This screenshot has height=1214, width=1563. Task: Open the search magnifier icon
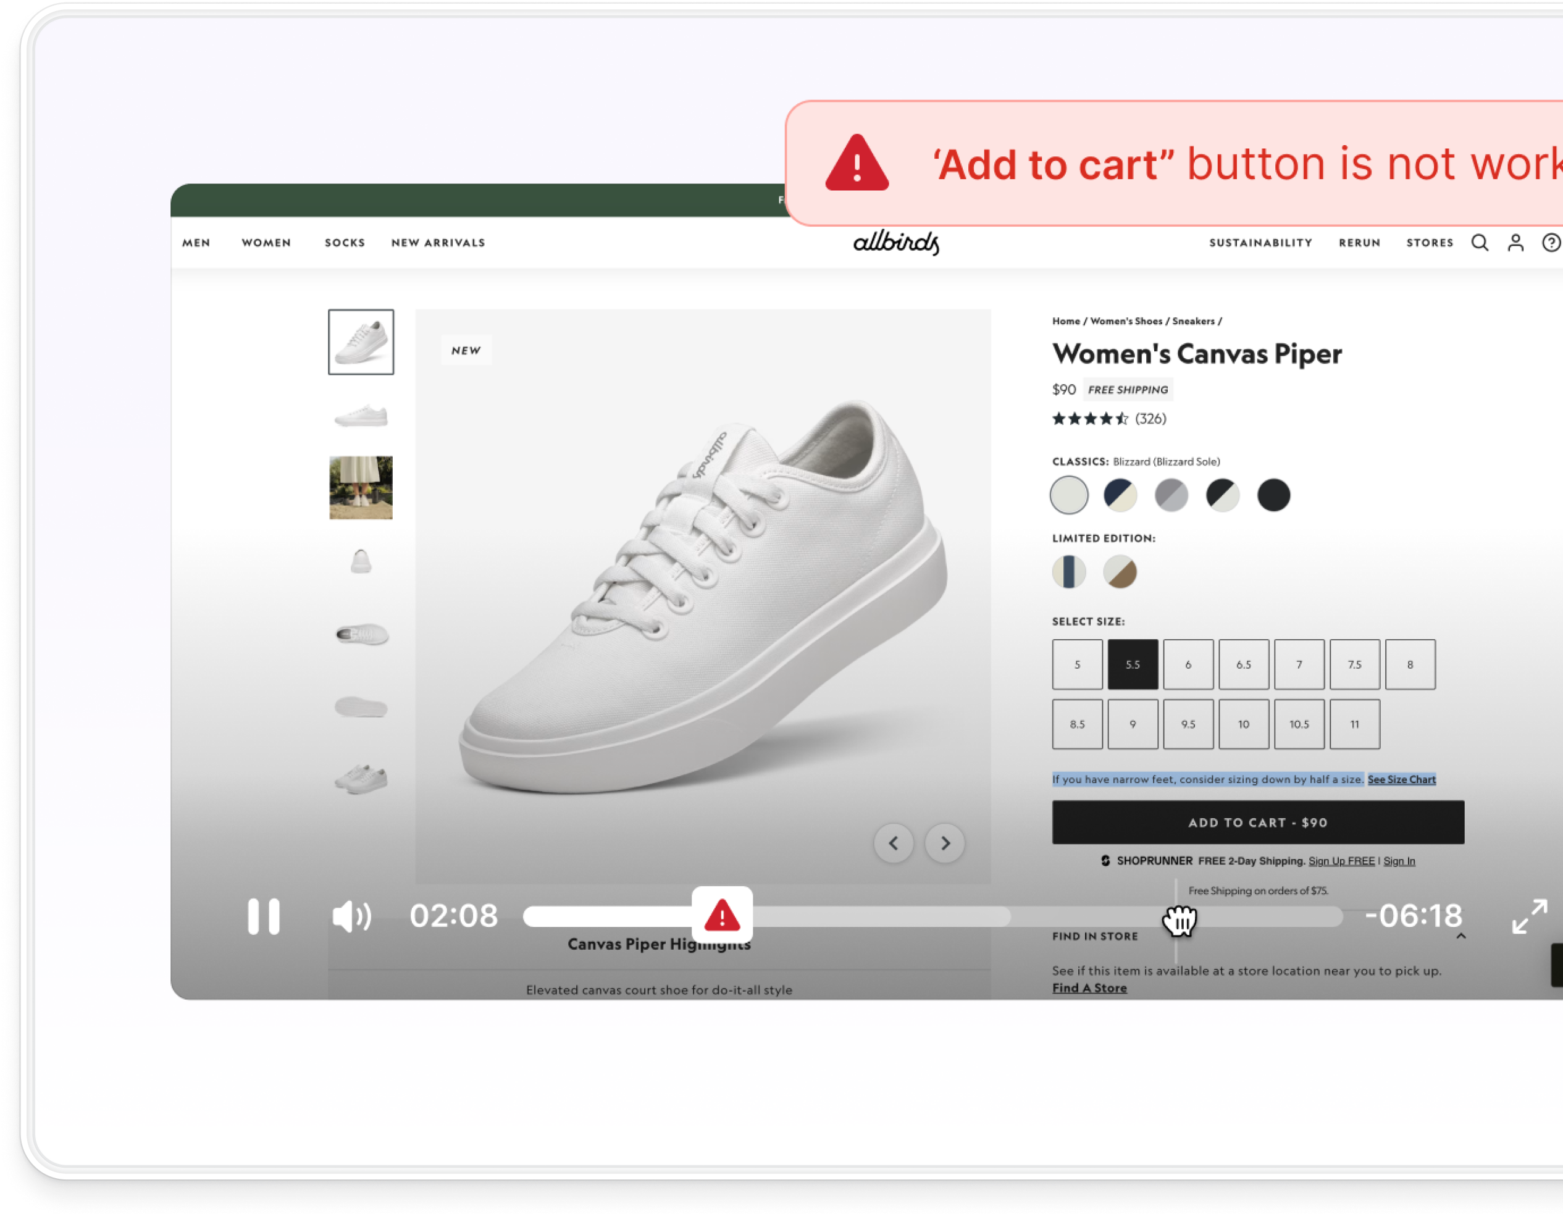tap(1480, 243)
